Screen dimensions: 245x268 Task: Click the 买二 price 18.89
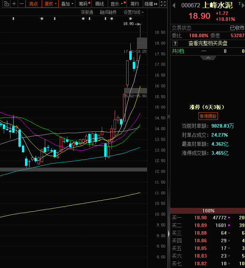[201, 226]
